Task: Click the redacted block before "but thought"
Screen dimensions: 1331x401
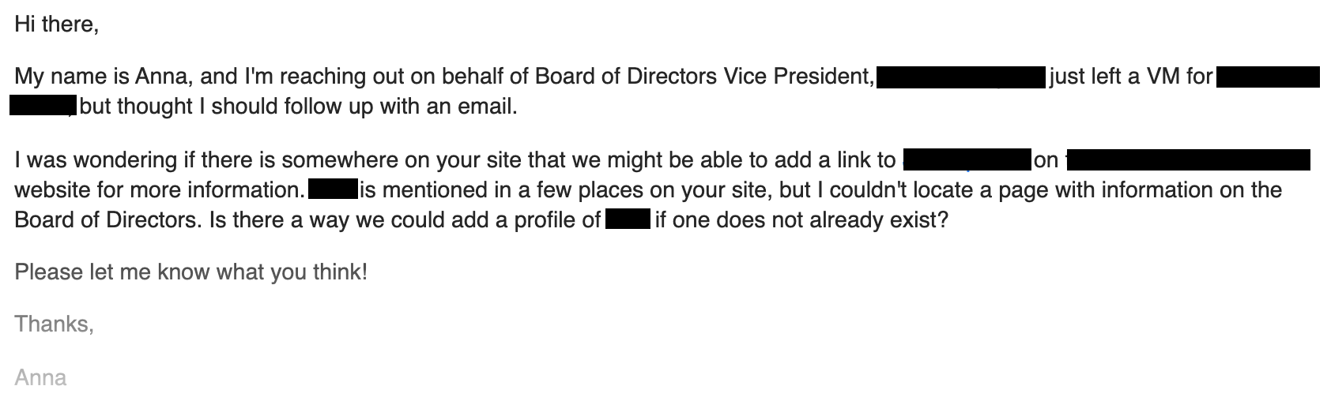Action: click(x=43, y=107)
